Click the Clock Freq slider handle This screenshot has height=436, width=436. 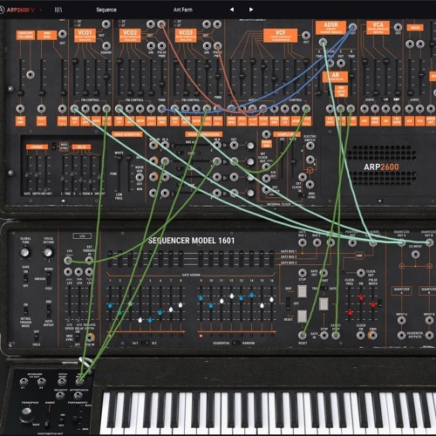[x=351, y=313]
